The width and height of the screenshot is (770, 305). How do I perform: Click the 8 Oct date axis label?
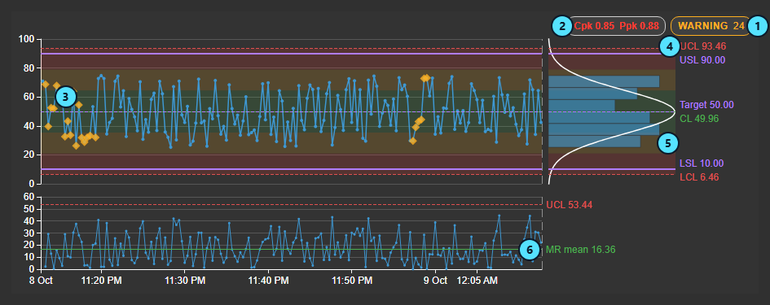[x=41, y=281]
